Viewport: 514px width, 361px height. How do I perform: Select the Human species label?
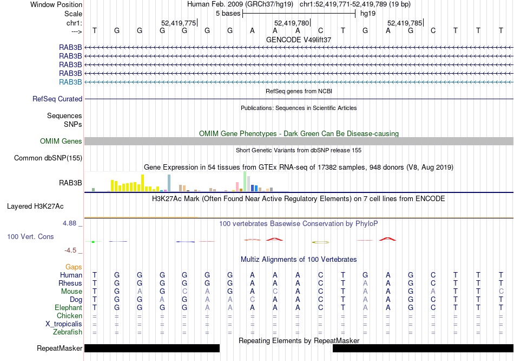coord(71,275)
